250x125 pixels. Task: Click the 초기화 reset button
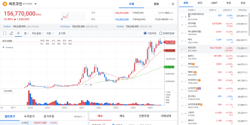point(62,33)
